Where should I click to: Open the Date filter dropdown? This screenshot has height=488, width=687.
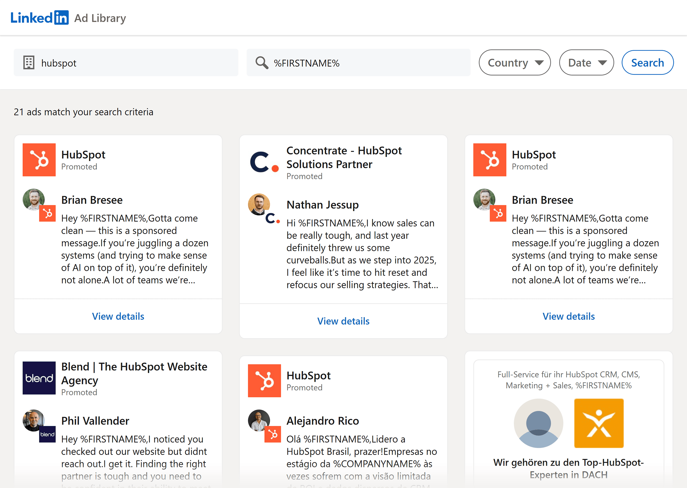[x=586, y=63]
